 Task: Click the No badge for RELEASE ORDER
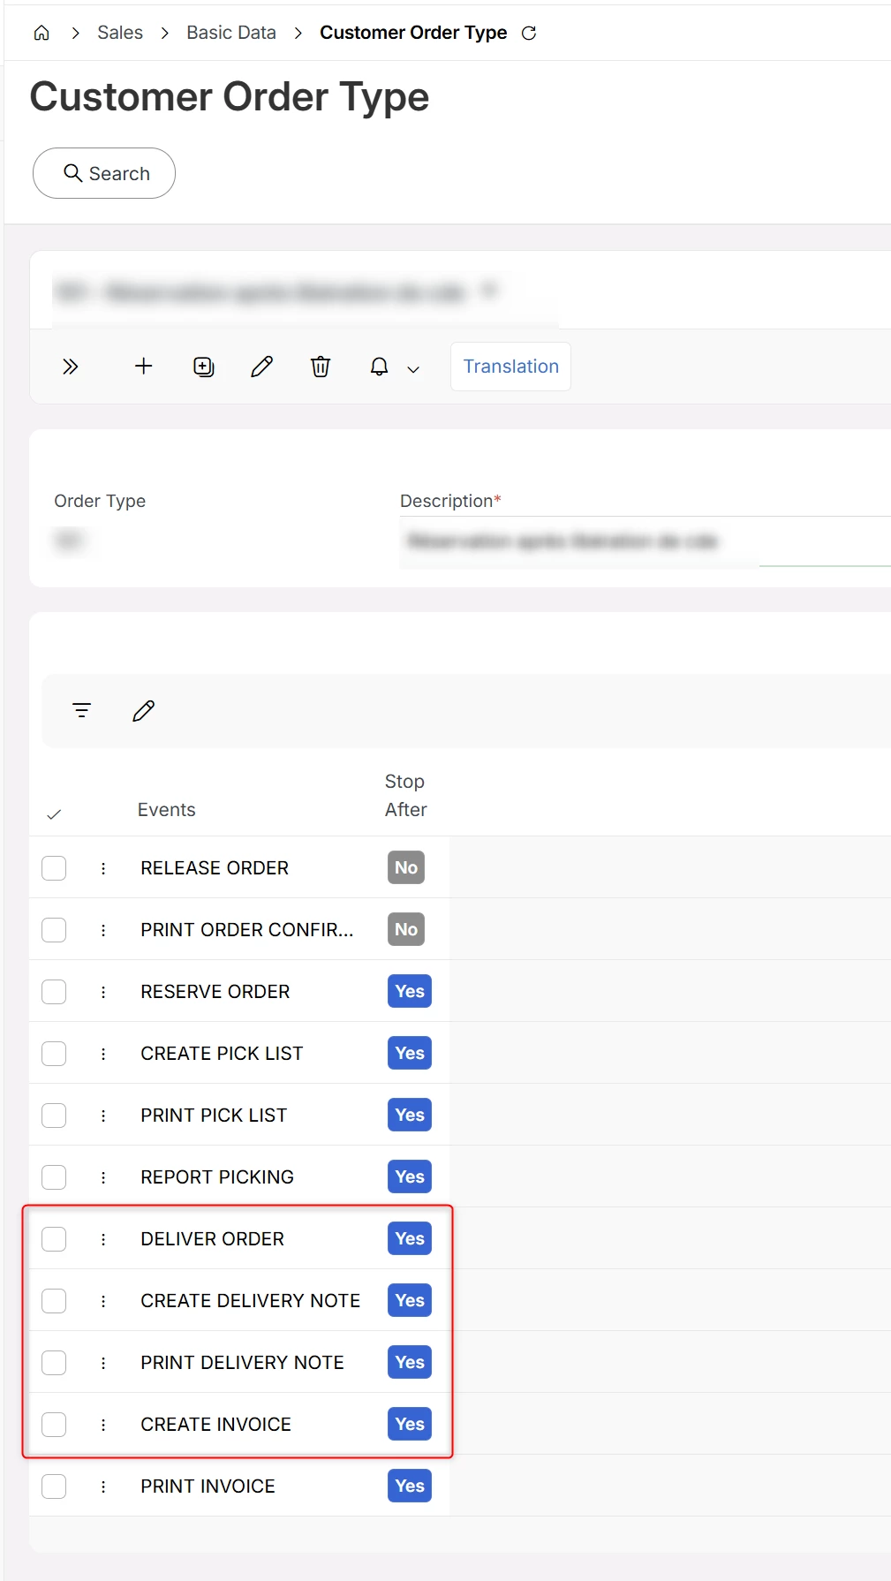click(x=406, y=867)
